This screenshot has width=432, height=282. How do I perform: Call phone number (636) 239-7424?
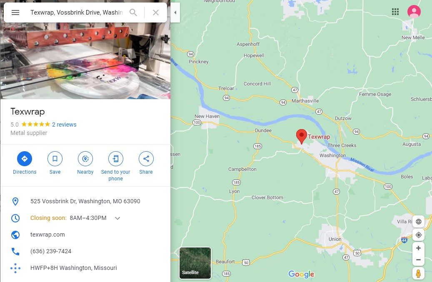click(51, 251)
